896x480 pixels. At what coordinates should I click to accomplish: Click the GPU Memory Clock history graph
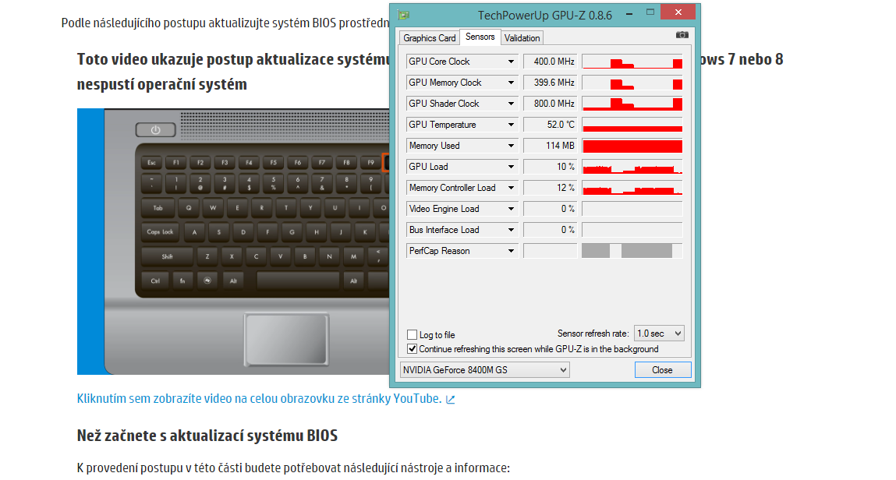[x=632, y=83]
